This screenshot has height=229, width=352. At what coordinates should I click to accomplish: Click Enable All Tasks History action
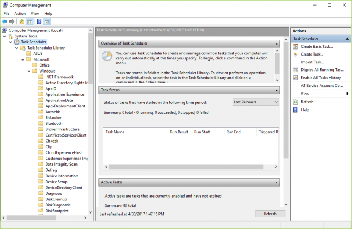[x=322, y=78]
